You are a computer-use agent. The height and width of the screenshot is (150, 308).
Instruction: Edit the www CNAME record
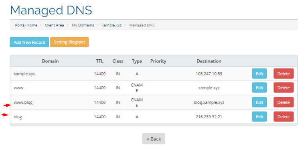pos(259,87)
